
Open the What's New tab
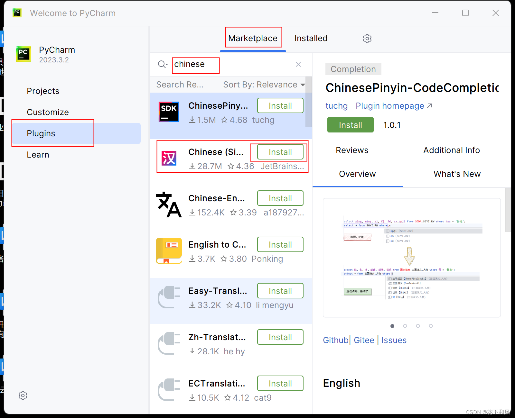457,174
